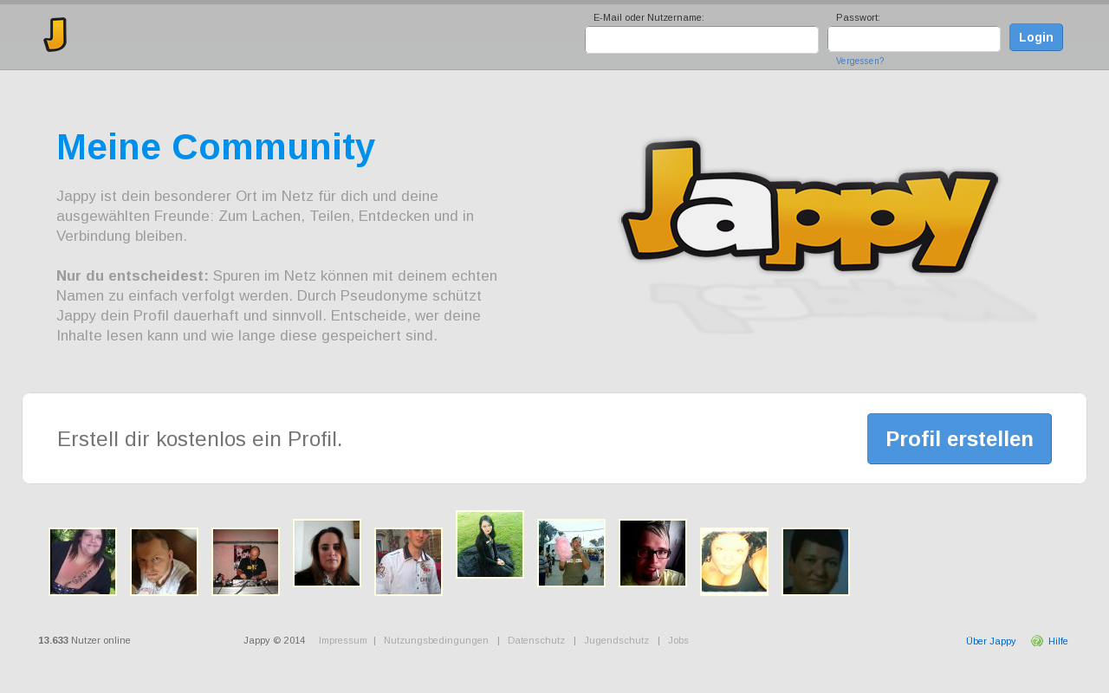Screen dimensions: 1109x693
Task: Click the Profil erstellen button
Action: pyautogui.click(x=959, y=438)
